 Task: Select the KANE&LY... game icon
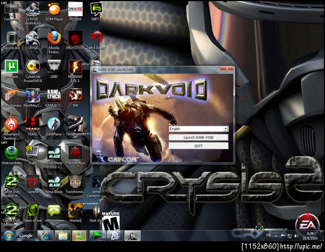[x=54, y=98]
